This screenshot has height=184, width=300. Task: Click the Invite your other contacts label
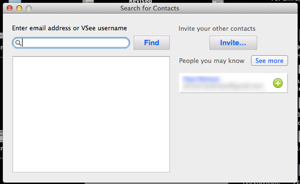[x=217, y=29]
